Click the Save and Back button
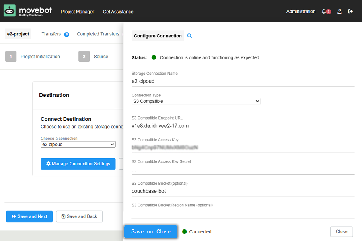Viewport: 362px width, 241px height. point(79,216)
